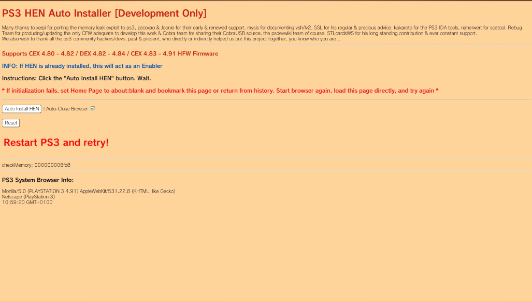
Task: Click the Mozilla/5.0 user agent string
Action: (x=89, y=191)
